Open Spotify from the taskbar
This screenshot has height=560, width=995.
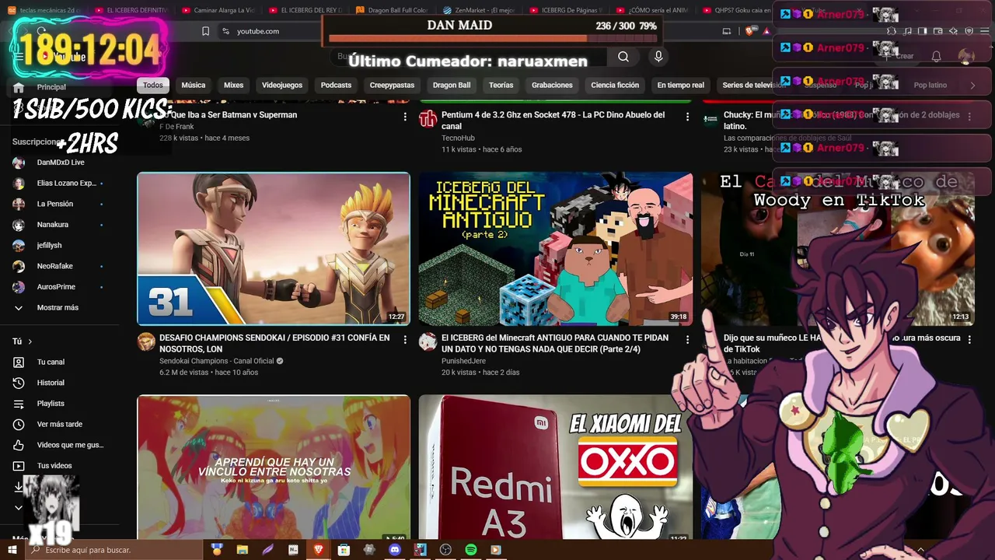(470, 550)
